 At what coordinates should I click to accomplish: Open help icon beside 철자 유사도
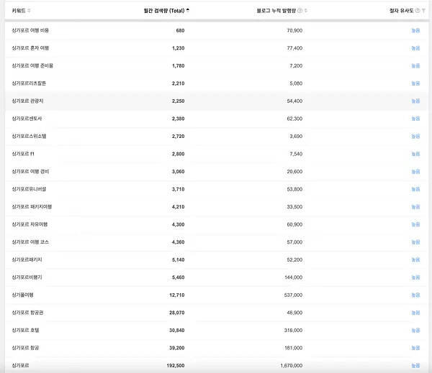coord(418,11)
